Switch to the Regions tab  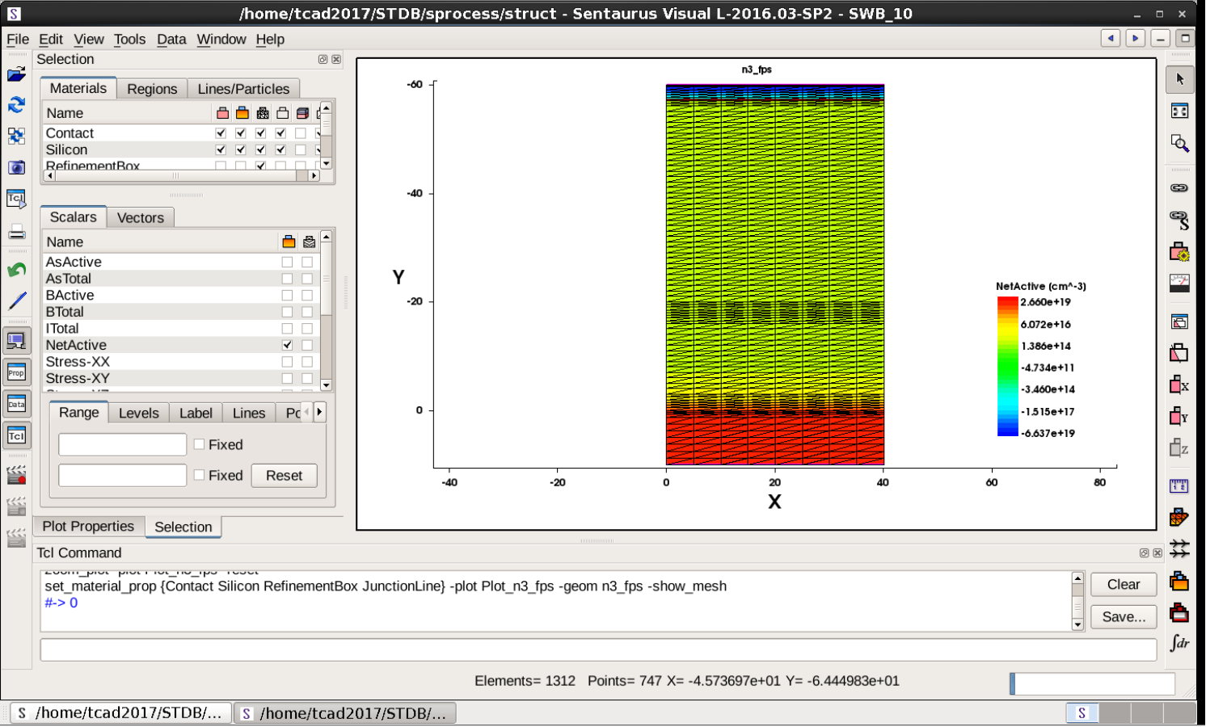152,89
